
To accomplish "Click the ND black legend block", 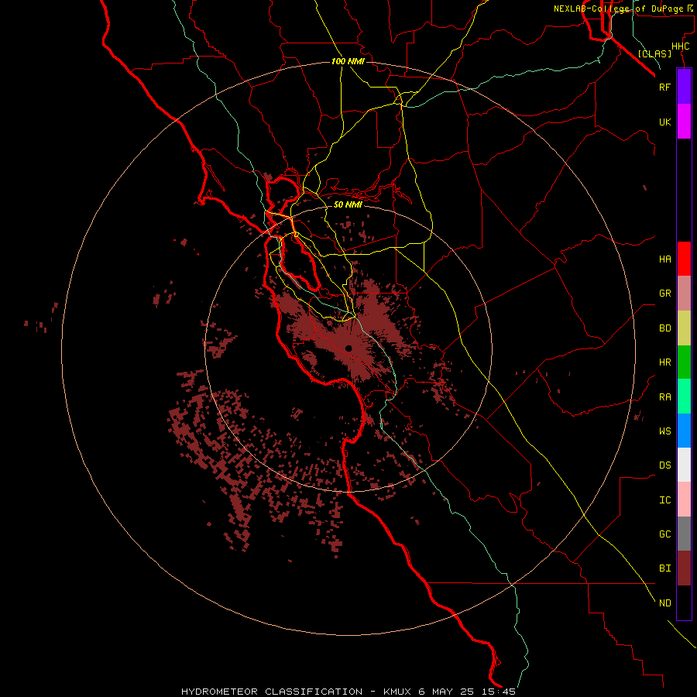I will [x=684, y=603].
